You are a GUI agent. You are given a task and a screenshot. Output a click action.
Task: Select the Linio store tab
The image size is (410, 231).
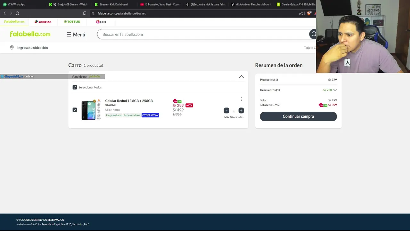point(101,22)
